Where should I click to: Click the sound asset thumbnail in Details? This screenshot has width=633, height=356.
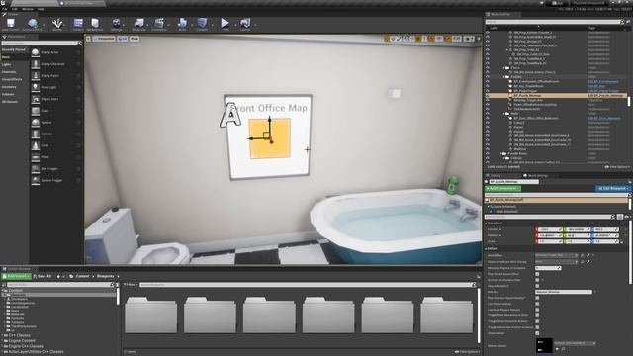[544, 346]
